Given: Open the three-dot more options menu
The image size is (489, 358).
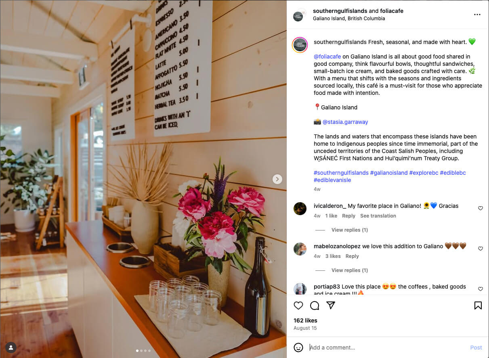Looking at the screenshot, I should (477, 15).
